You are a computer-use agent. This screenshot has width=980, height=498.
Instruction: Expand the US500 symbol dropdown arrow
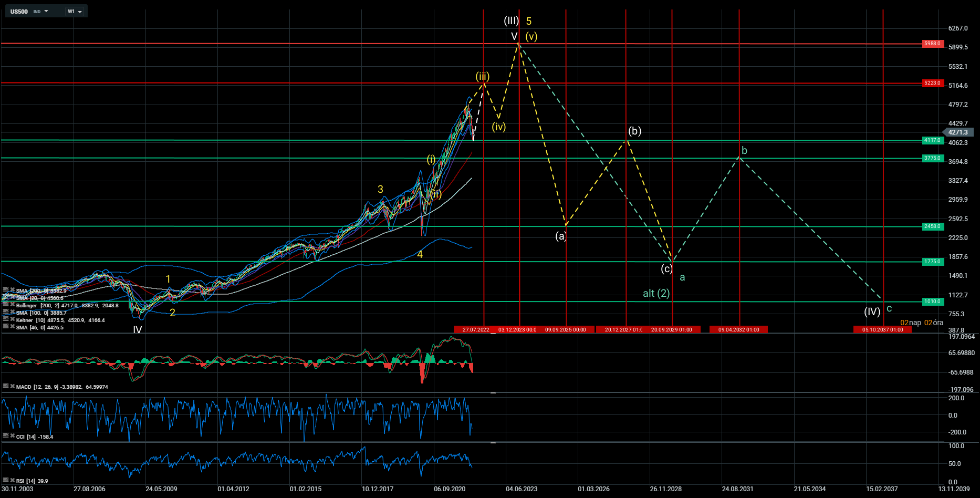tap(46, 11)
